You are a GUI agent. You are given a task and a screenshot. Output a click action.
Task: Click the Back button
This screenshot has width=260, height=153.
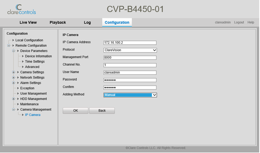tap(102, 110)
